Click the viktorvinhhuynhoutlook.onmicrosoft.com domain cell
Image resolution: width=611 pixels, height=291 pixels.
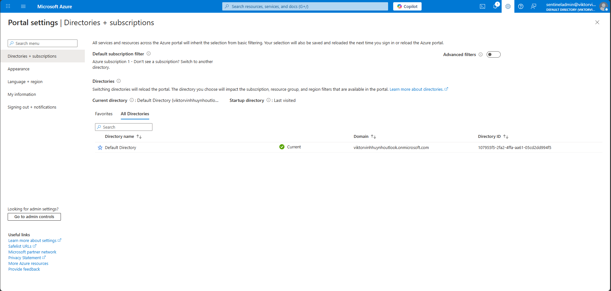pyautogui.click(x=391, y=148)
